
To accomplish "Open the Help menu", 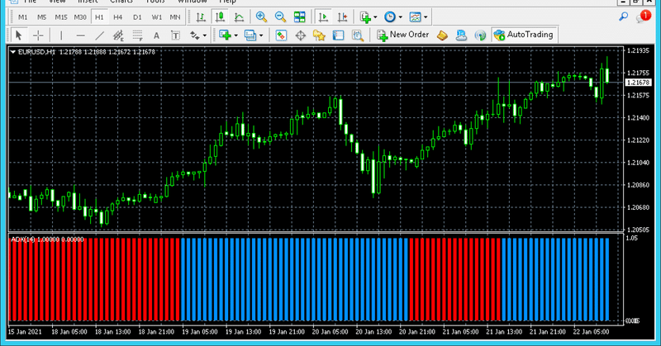I will 228,2.
